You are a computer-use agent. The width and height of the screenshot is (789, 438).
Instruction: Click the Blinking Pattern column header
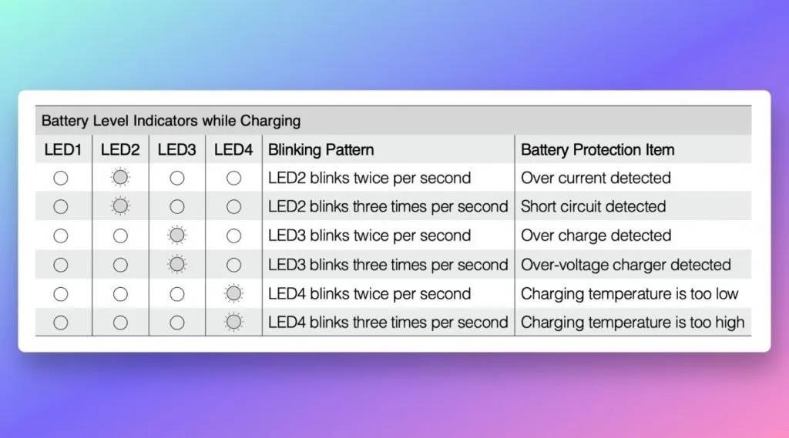click(321, 150)
